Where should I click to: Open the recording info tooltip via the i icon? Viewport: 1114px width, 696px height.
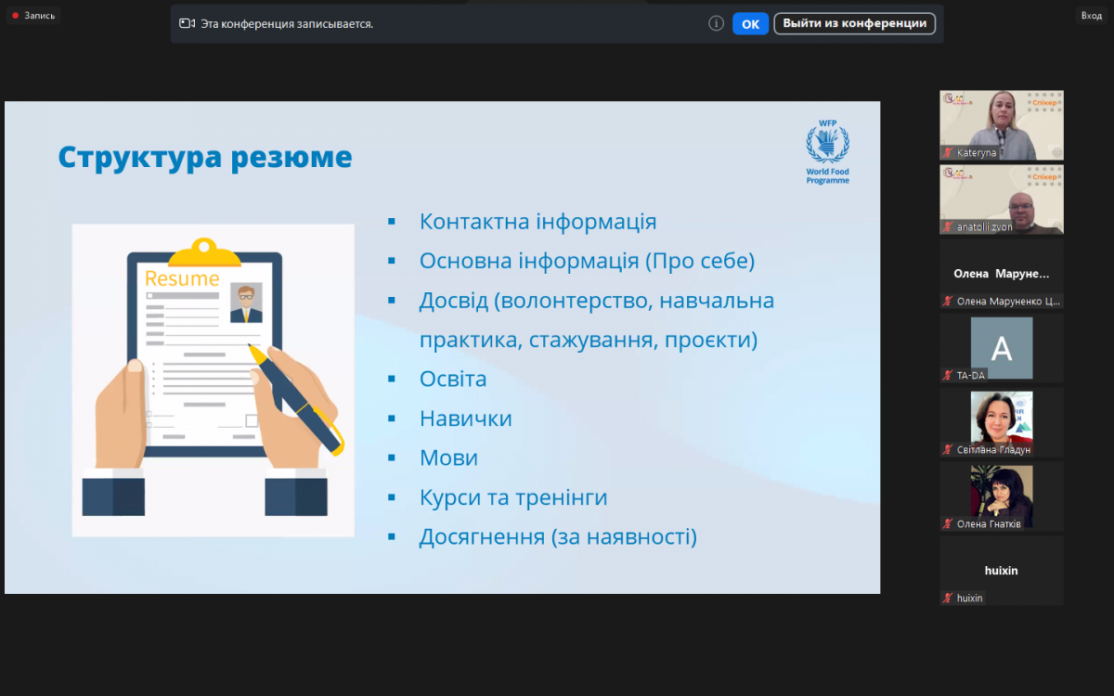[x=716, y=23]
